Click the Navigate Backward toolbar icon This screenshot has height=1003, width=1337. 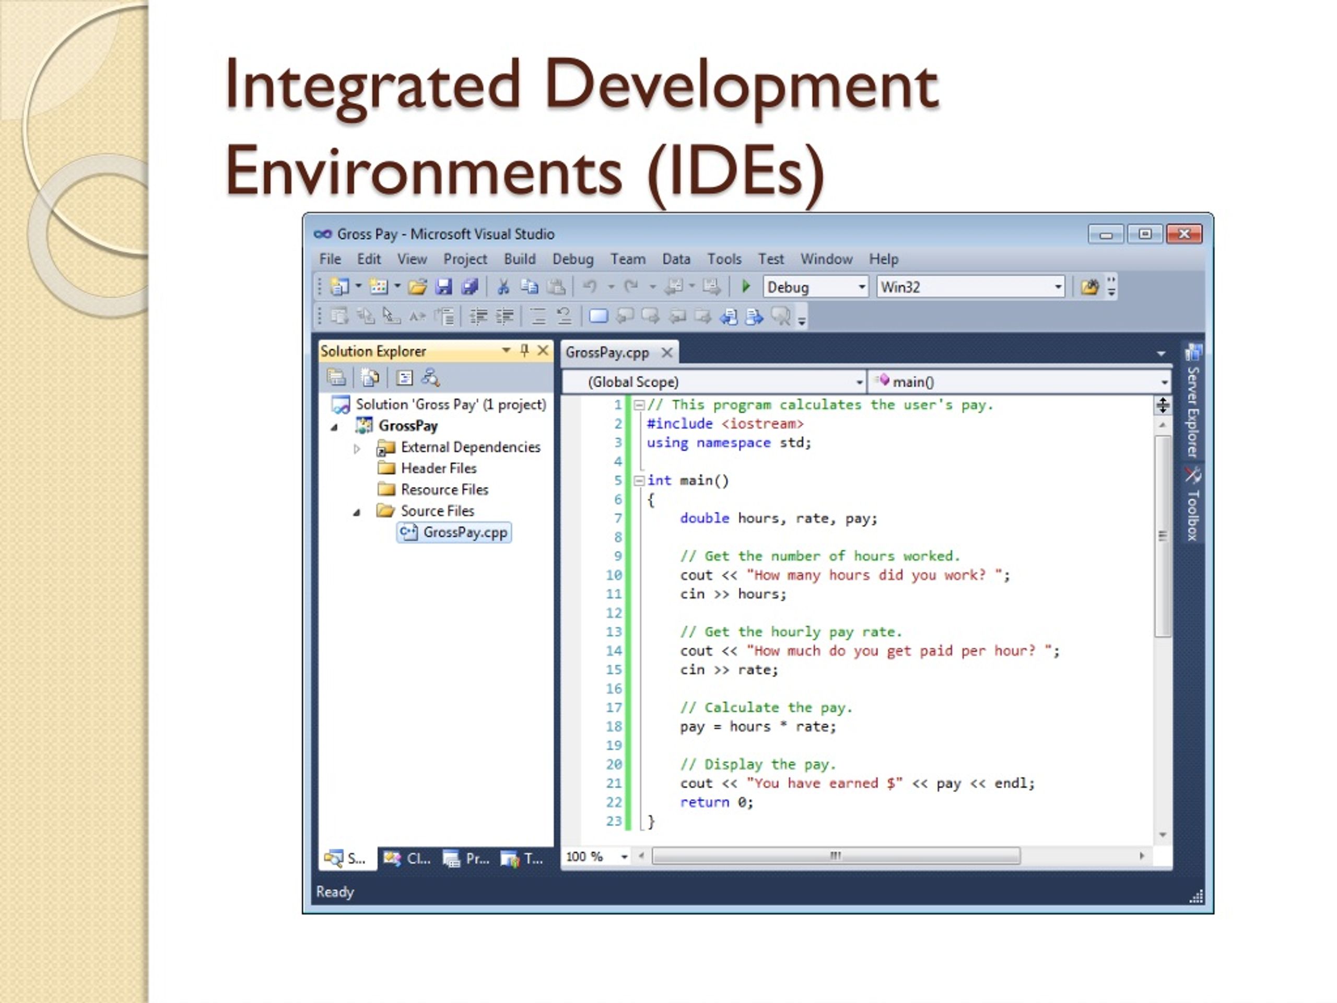coord(673,287)
